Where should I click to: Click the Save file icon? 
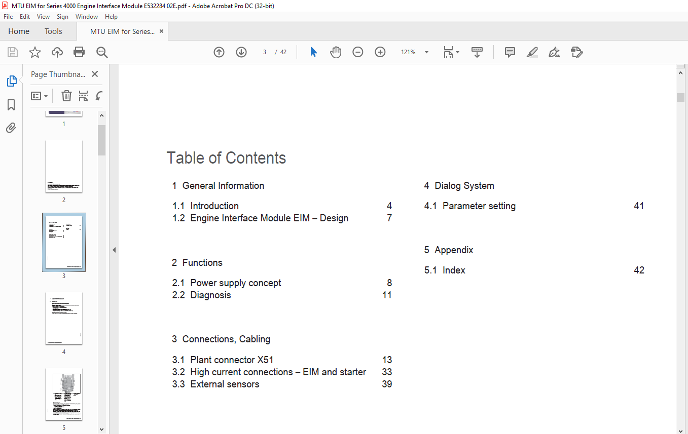coord(13,52)
